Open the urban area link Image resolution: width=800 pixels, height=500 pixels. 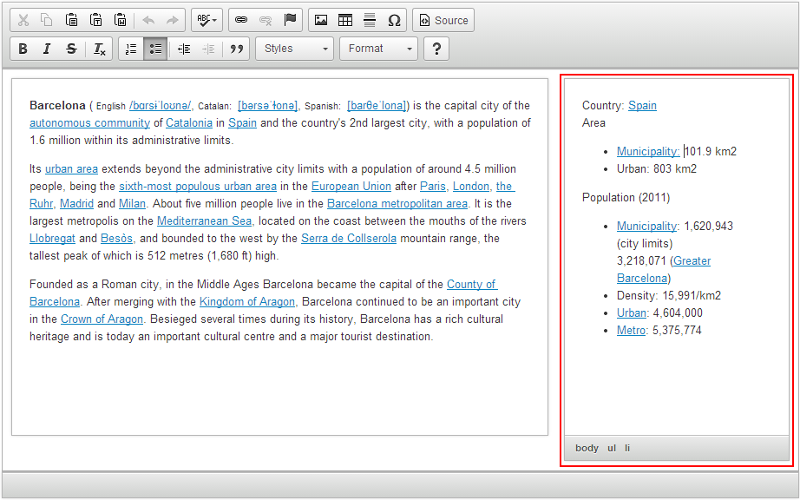pyautogui.click(x=71, y=169)
